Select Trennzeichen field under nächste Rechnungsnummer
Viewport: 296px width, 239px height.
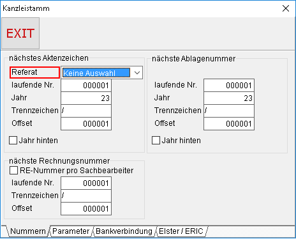(86, 196)
